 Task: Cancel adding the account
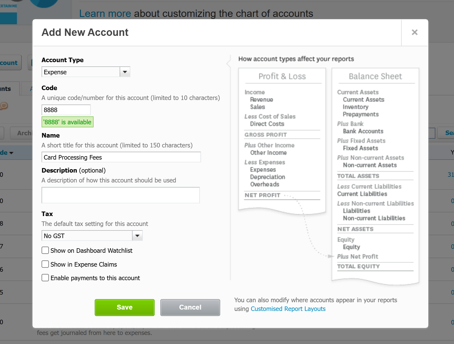190,307
